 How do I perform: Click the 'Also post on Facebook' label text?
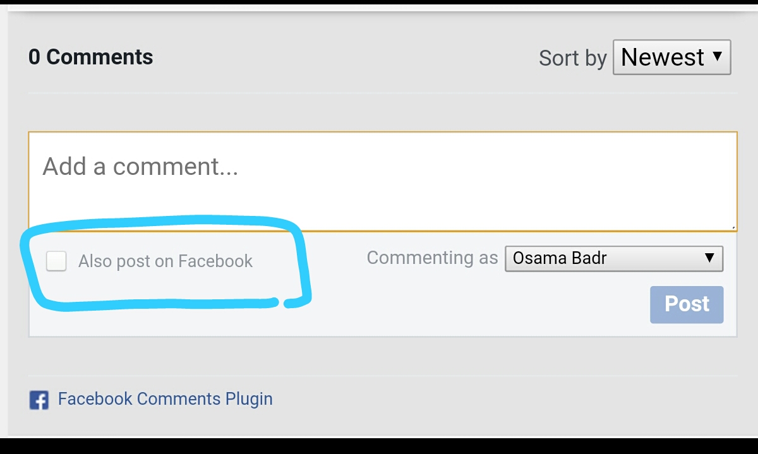pos(165,261)
